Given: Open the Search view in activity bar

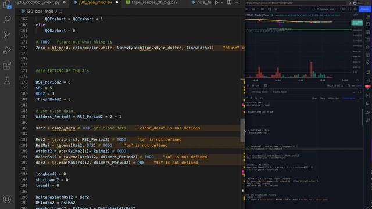Looking at the screenshot, I should (7, 19).
